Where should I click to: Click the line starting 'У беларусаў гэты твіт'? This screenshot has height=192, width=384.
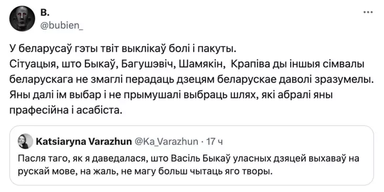pyautogui.click(x=123, y=49)
